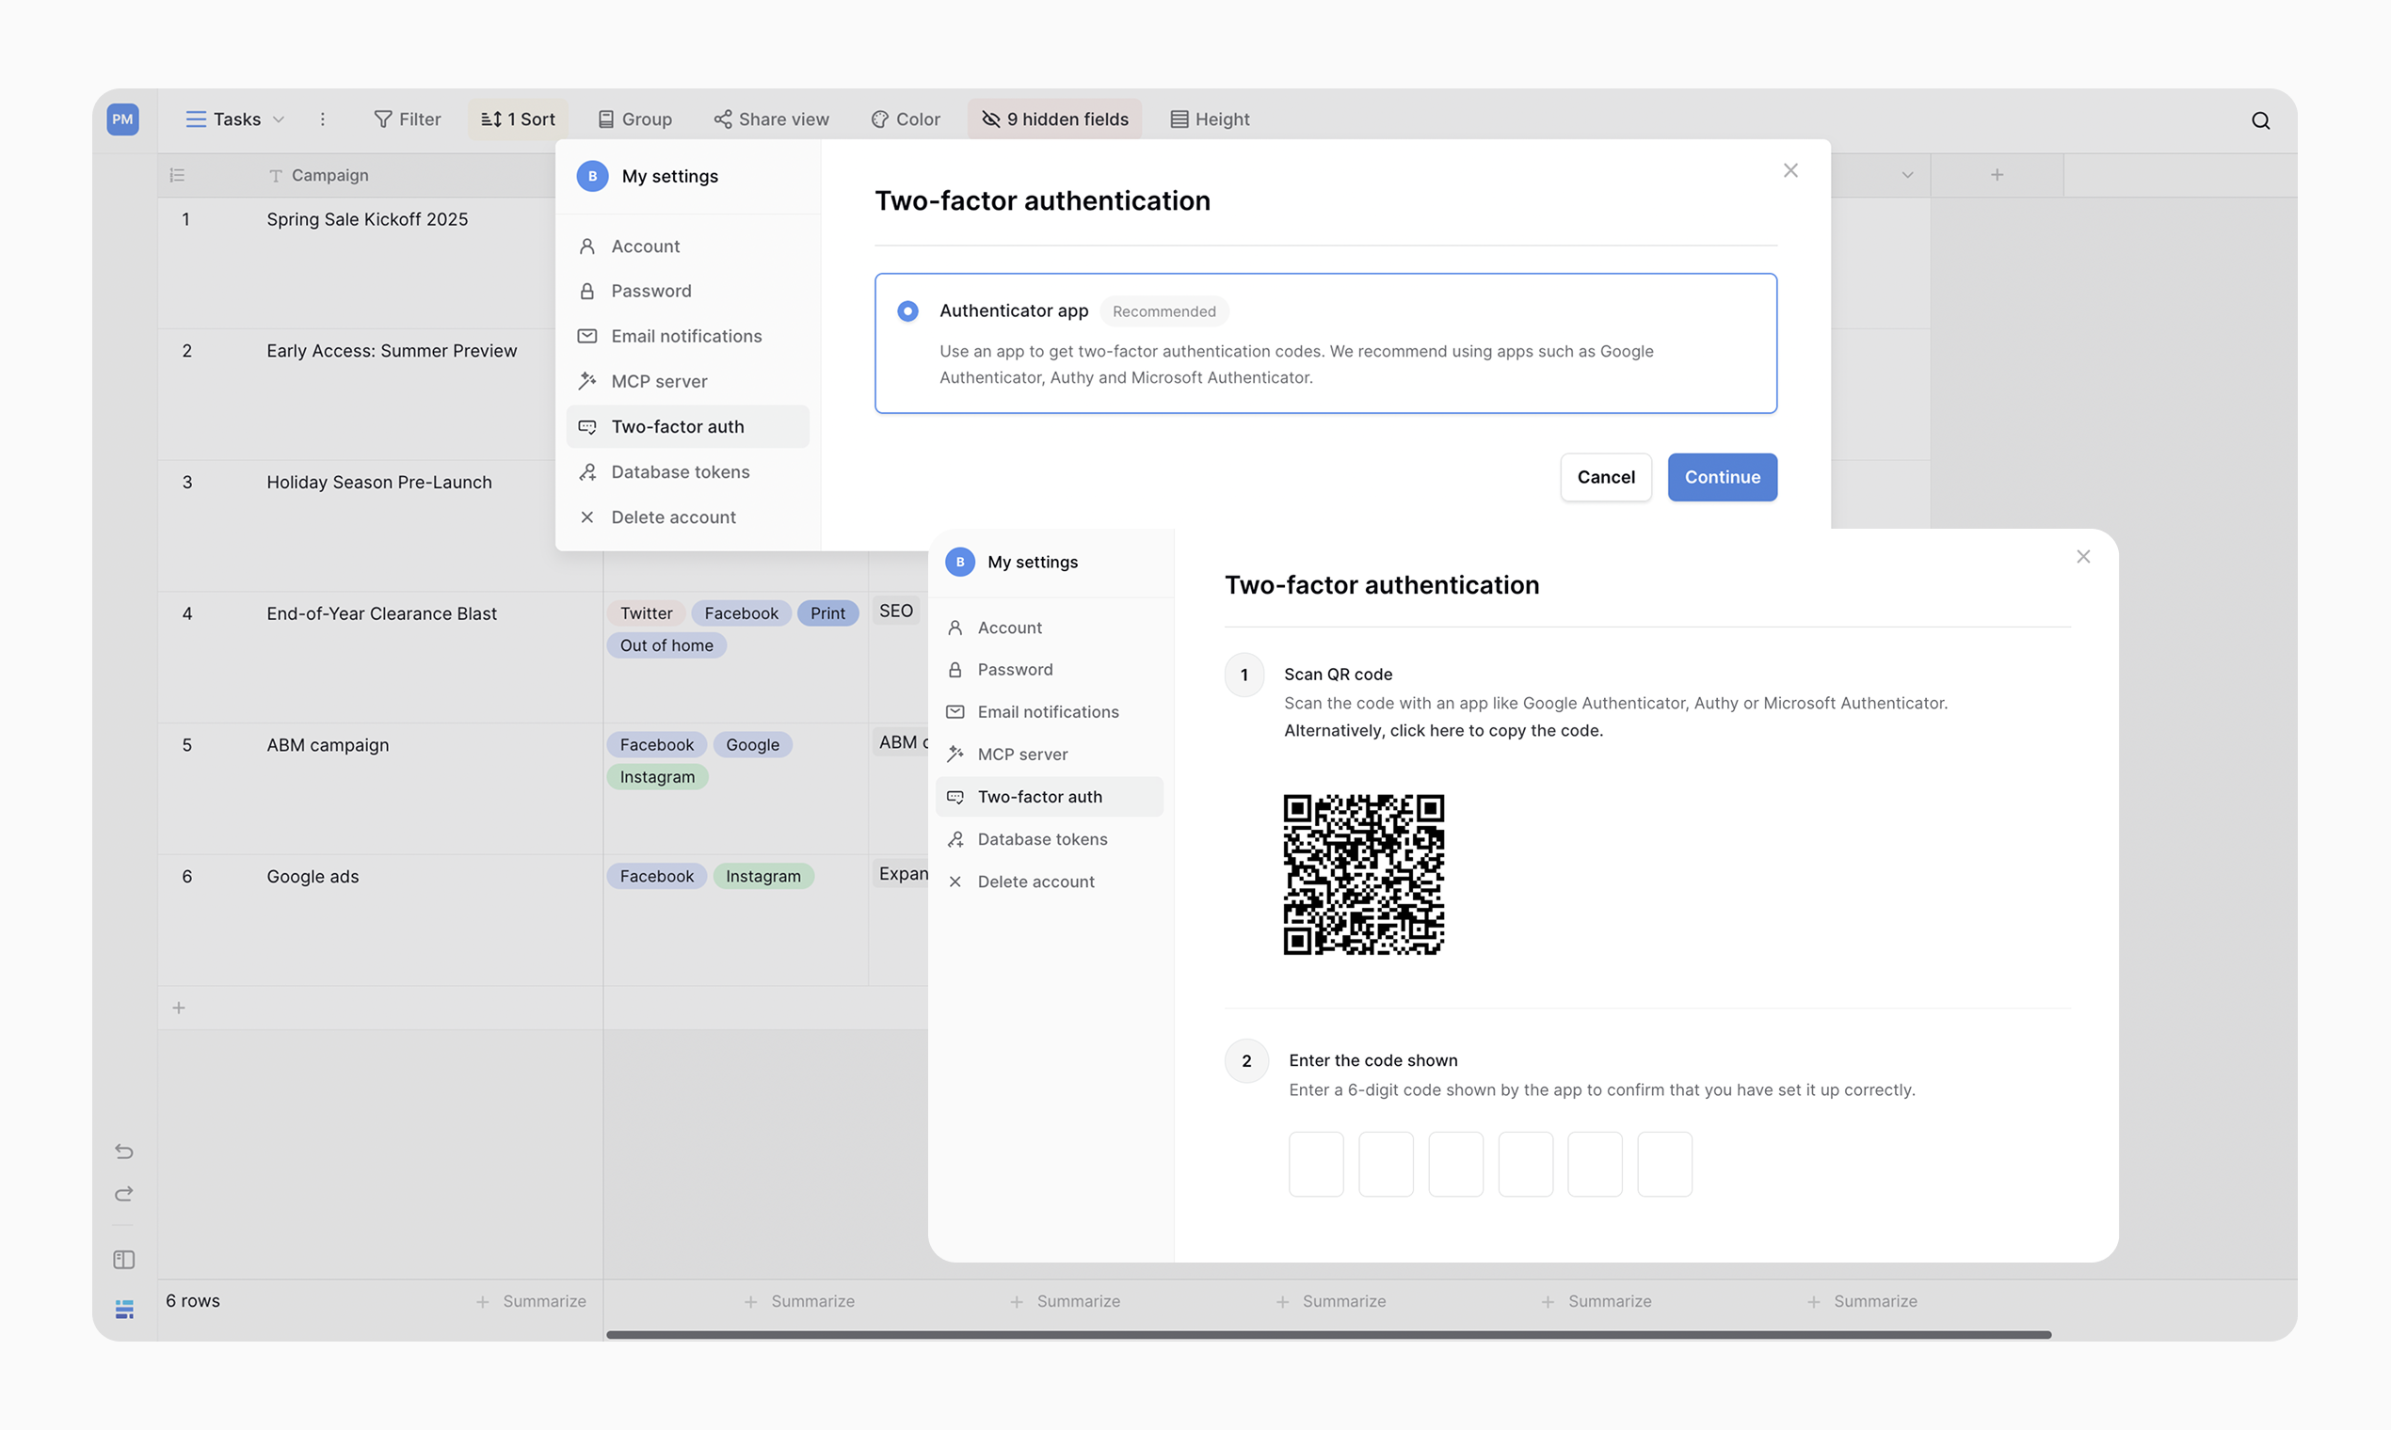Open the three-dot view options menu

323,119
